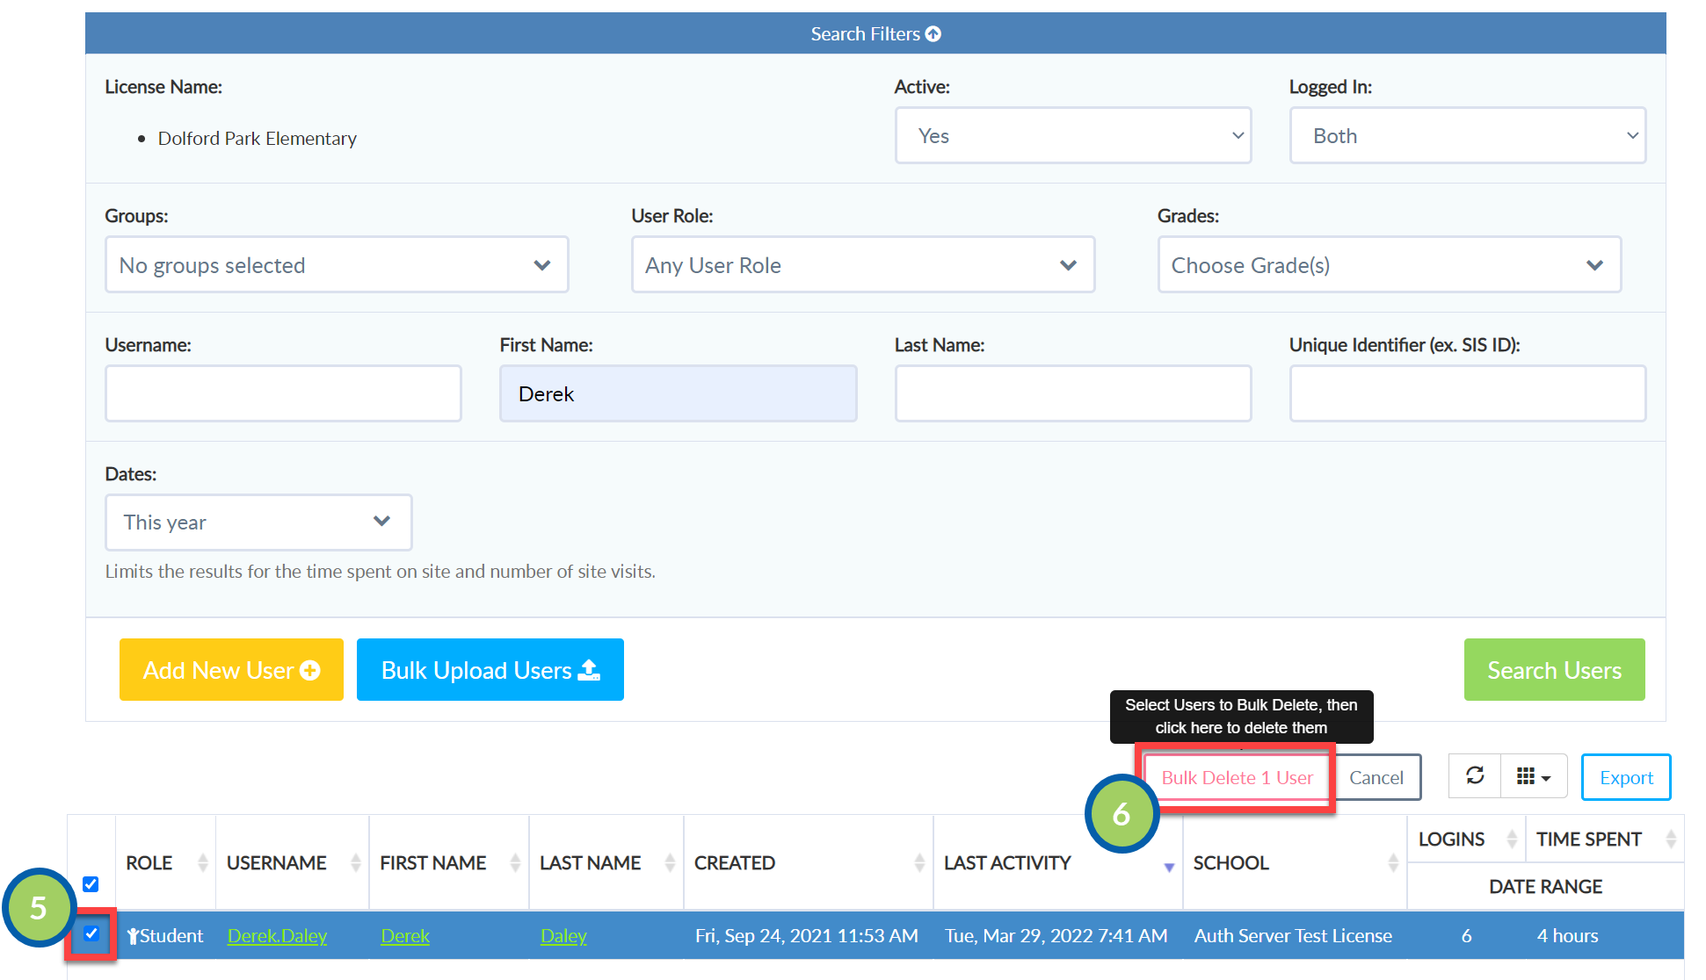Click the green Search Users button
Image resolution: width=1706 pixels, height=980 pixels.
click(x=1554, y=670)
